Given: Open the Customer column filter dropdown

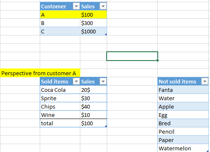Looking at the screenshot, I should click(76, 6).
